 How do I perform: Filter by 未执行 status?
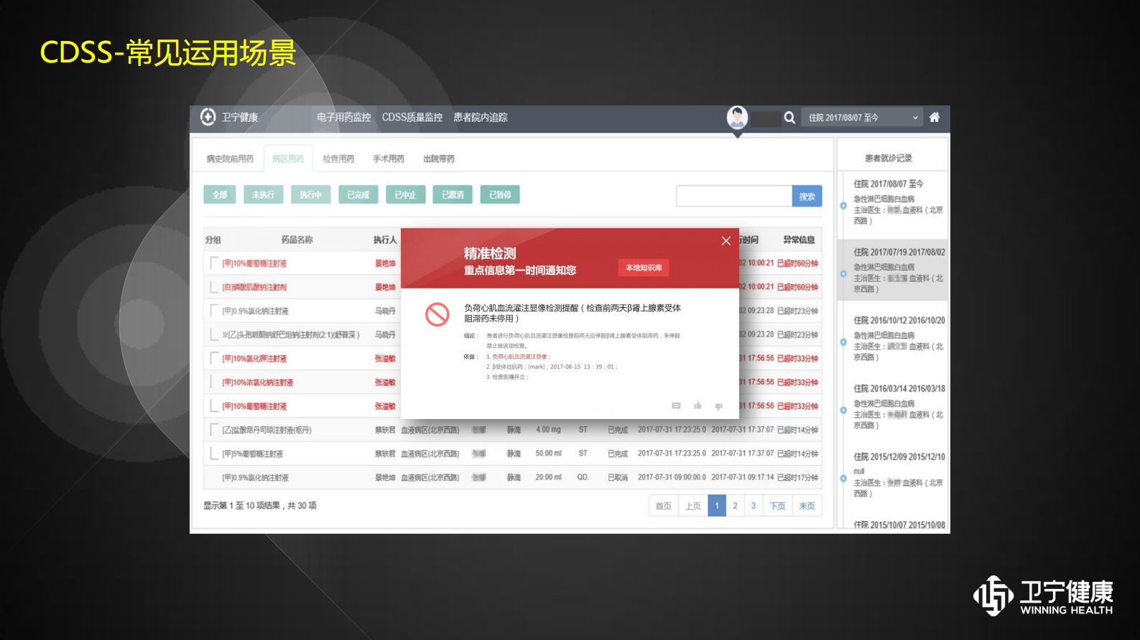tap(264, 194)
